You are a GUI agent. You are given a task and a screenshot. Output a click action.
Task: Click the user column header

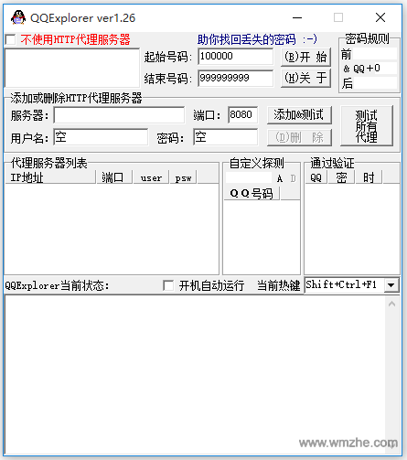click(x=151, y=177)
